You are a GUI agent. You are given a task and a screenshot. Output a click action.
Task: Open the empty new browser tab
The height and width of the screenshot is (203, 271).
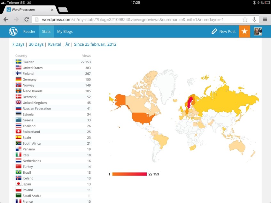[63, 10]
